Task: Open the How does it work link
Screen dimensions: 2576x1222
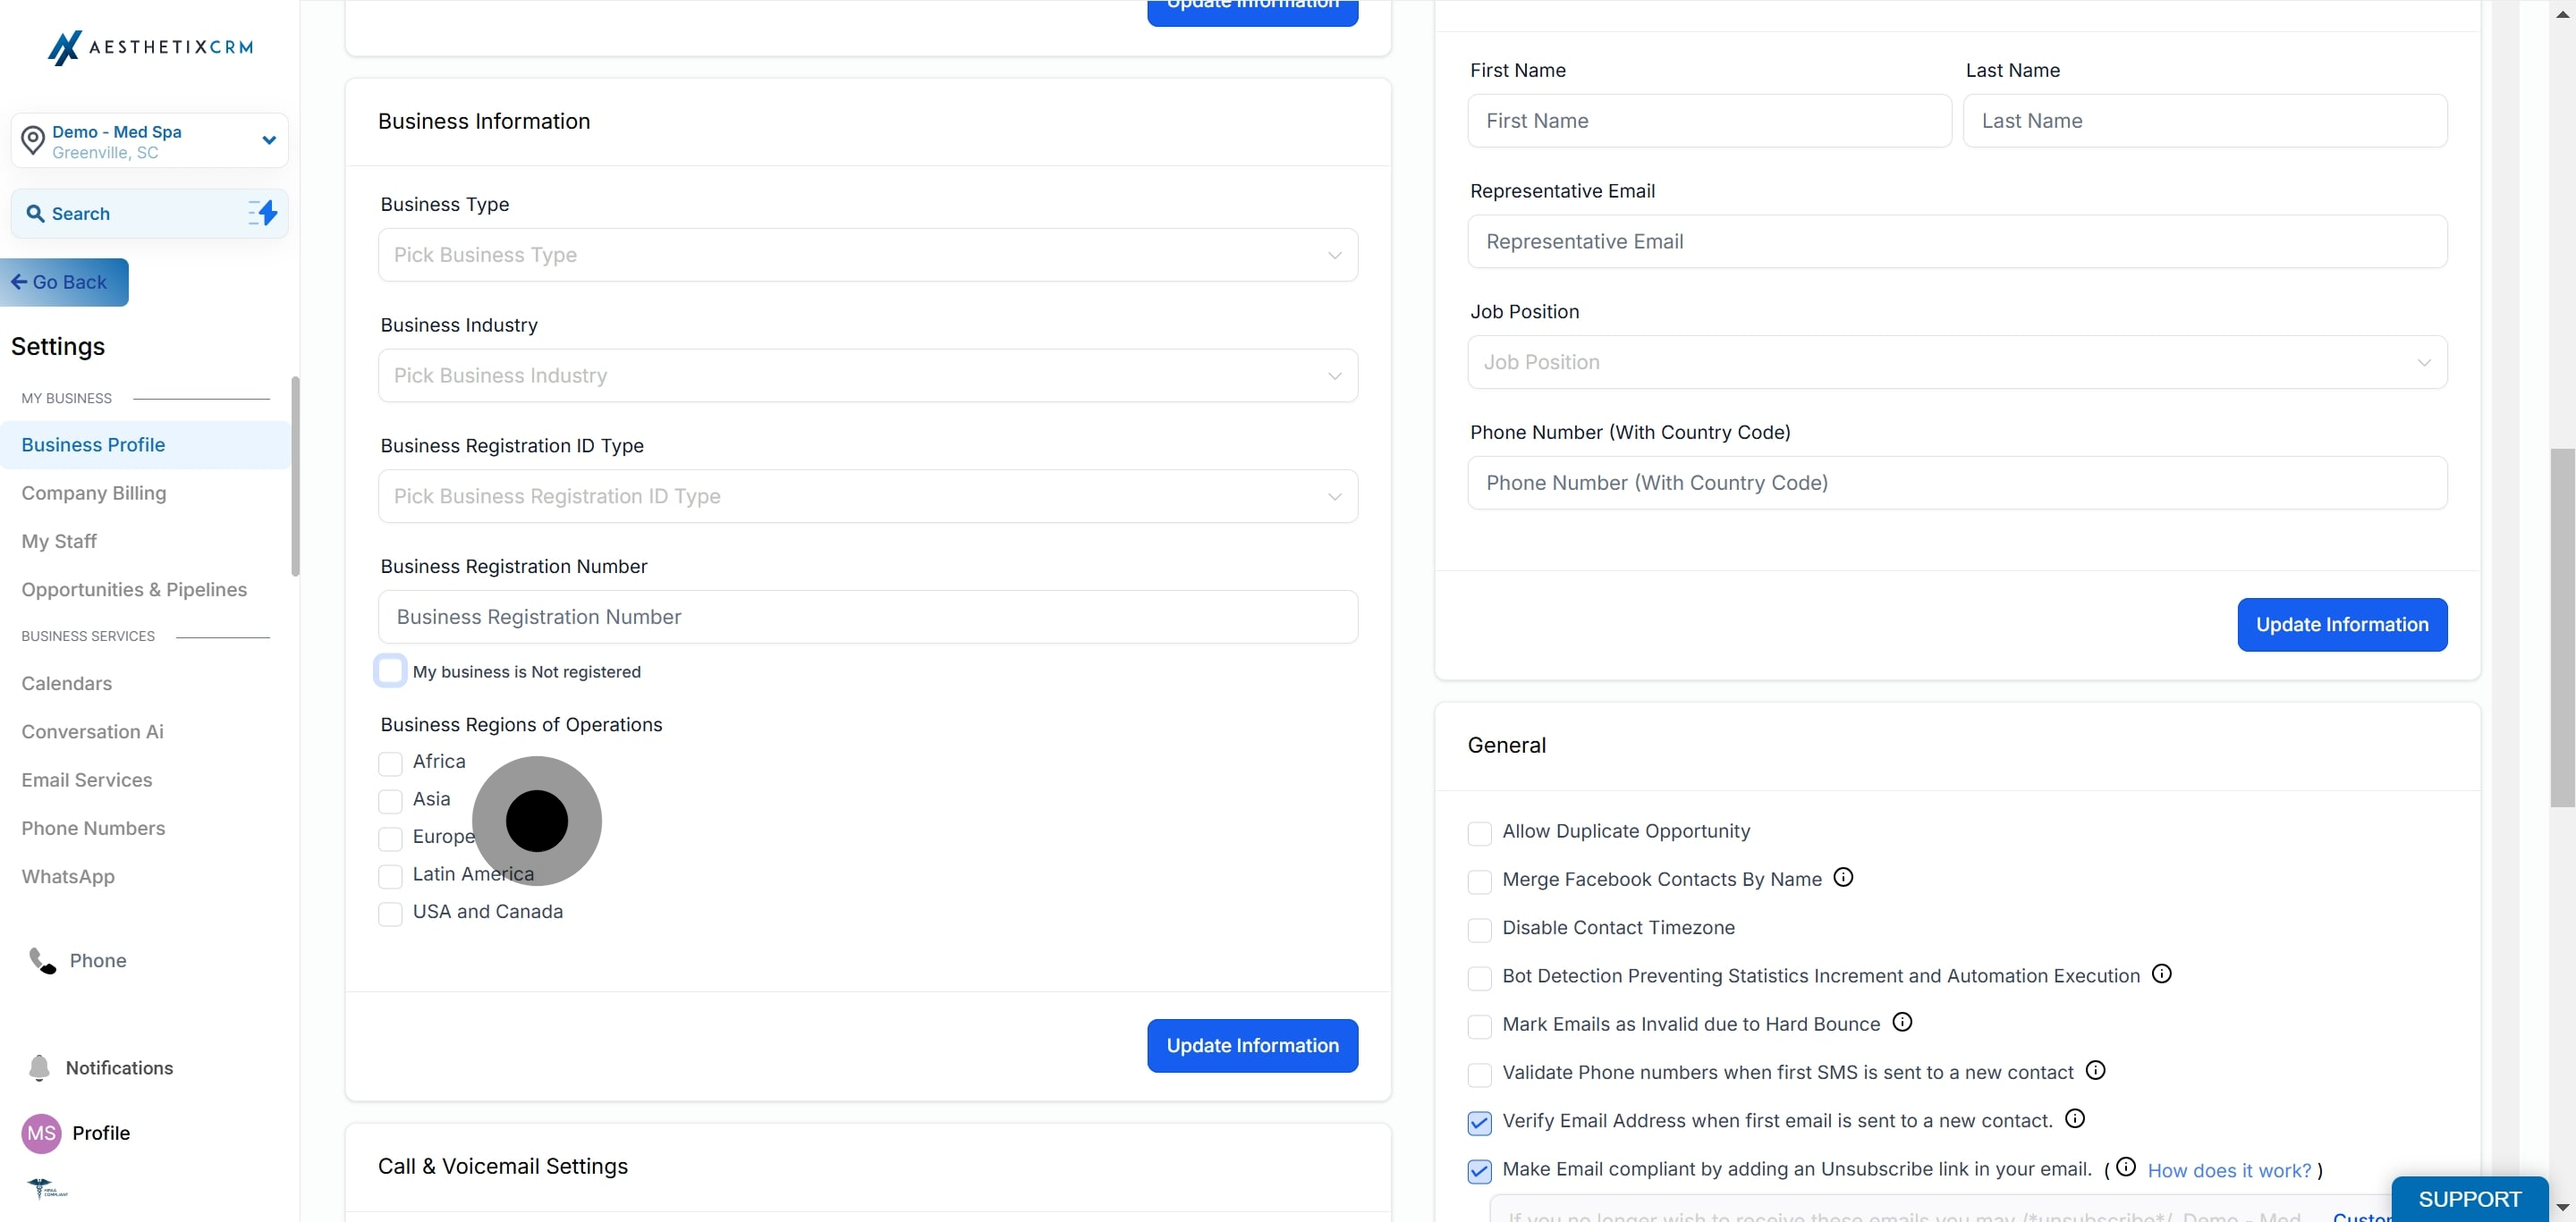Action: click(x=2229, y=1170)
